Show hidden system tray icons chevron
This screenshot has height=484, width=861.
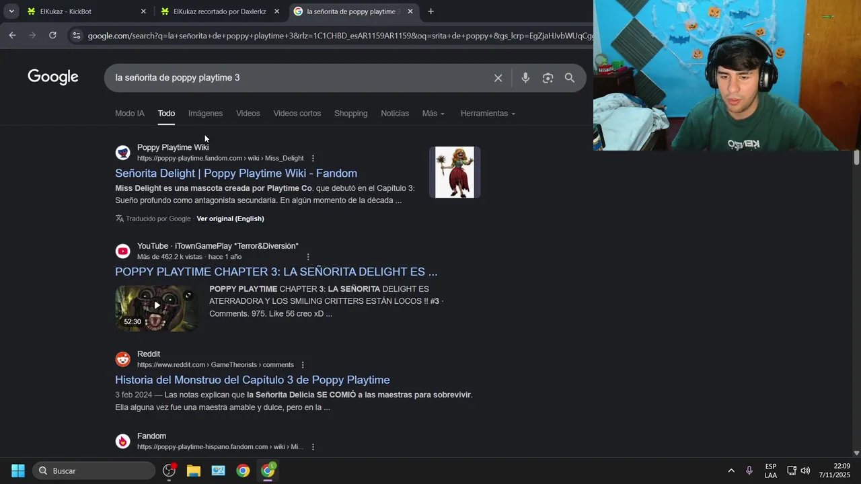coord(731,471)
